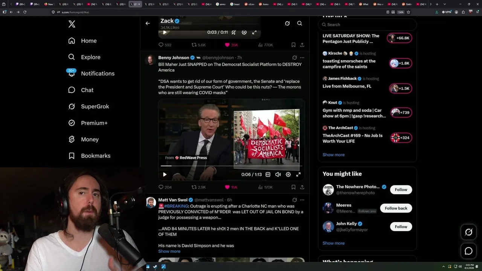Click the X search box

coord(368,24)
